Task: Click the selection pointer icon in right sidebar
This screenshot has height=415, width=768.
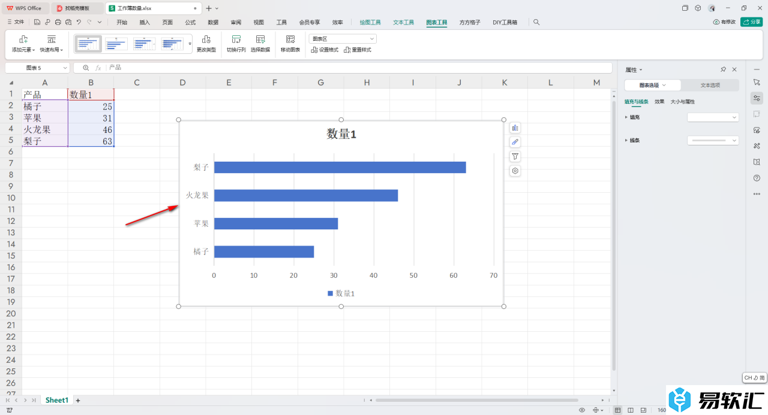Action: (757, 81)
